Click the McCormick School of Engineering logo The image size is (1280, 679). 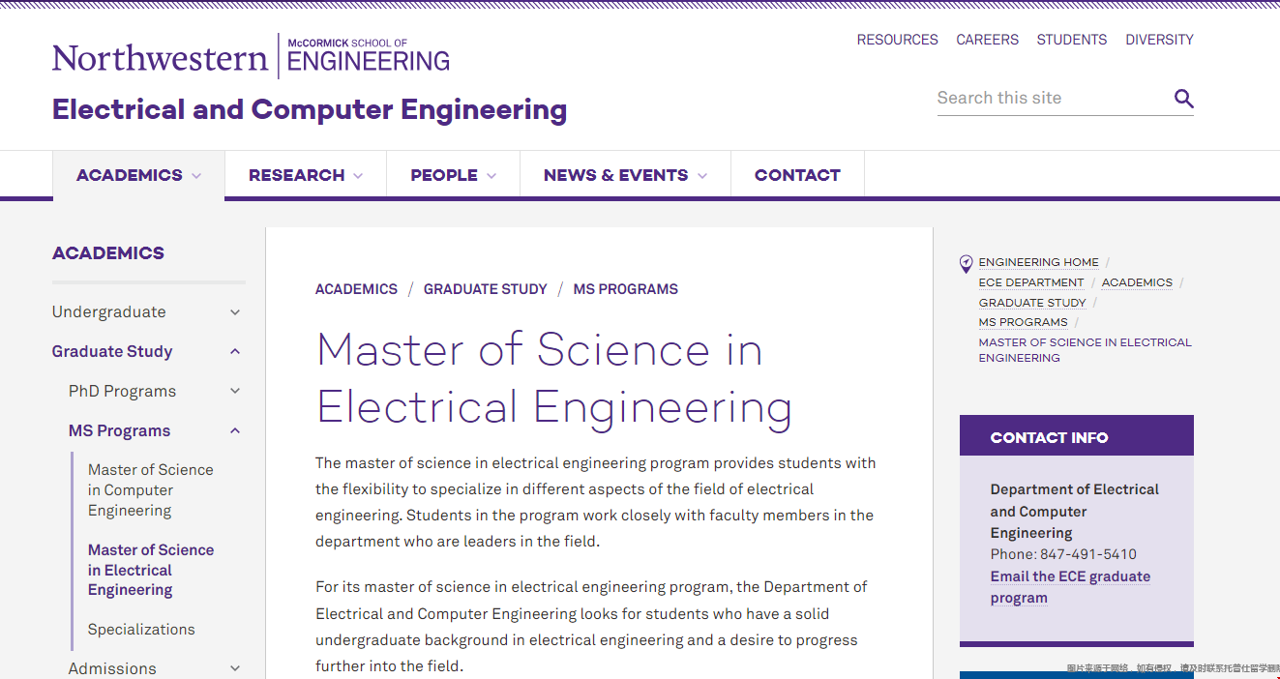pyautogui.click(x=368, y=56)
